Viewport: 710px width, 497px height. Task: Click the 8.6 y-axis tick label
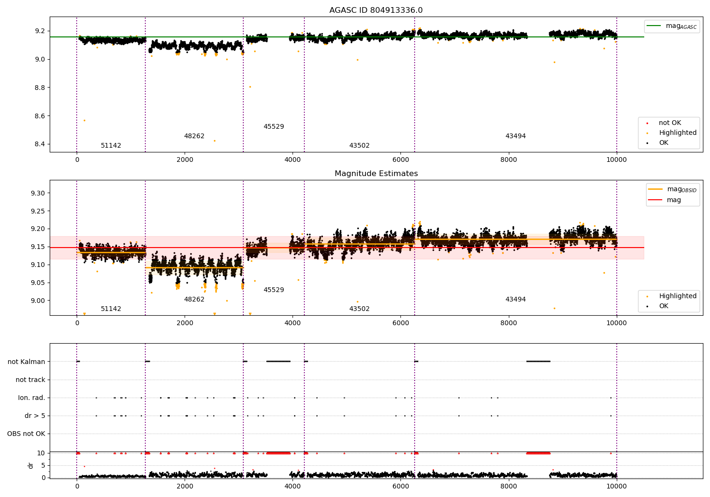(40, 116)
